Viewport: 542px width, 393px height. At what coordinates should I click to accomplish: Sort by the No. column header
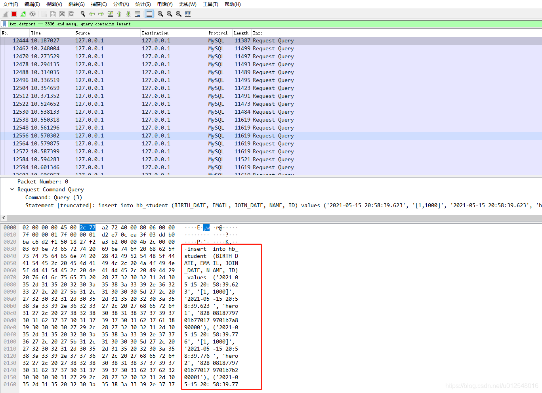(15, 33)
